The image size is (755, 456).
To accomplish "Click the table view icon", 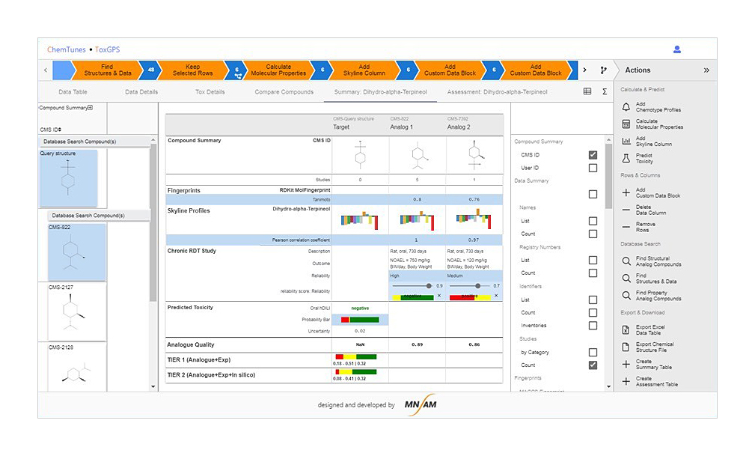I will (x=587, y=92).
